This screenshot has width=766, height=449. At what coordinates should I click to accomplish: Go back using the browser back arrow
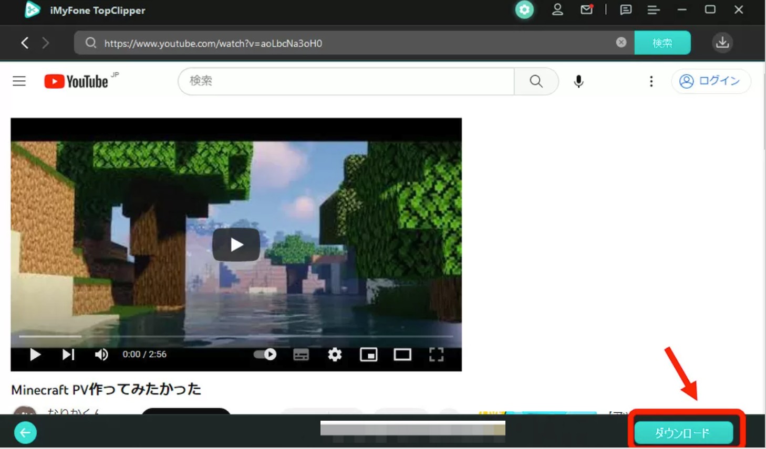click(25, 42)
